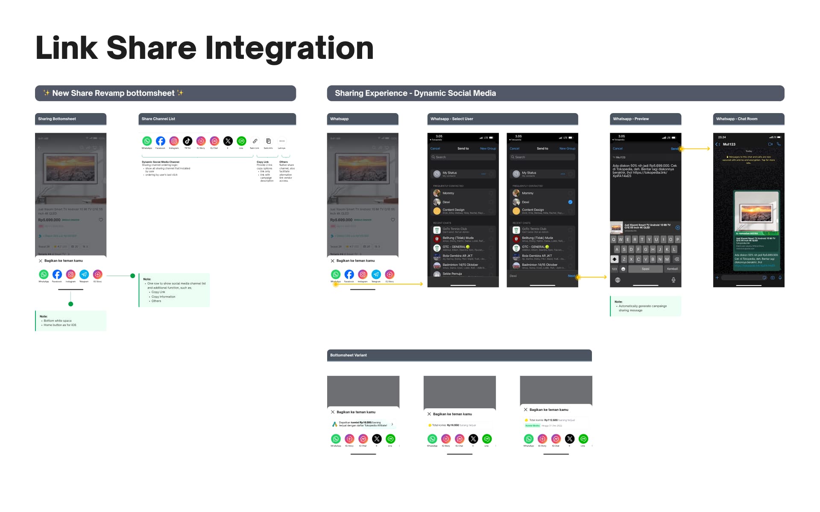Select TikTok icon in Share Channel List
The width and height of the screenshot is (820, 512).
pos(187,141)
